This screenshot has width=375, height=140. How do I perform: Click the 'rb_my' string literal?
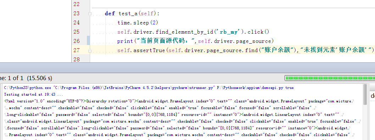point(229,32)
